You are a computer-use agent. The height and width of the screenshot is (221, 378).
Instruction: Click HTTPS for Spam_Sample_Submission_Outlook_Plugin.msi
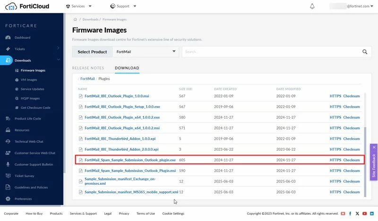[335, 171]
